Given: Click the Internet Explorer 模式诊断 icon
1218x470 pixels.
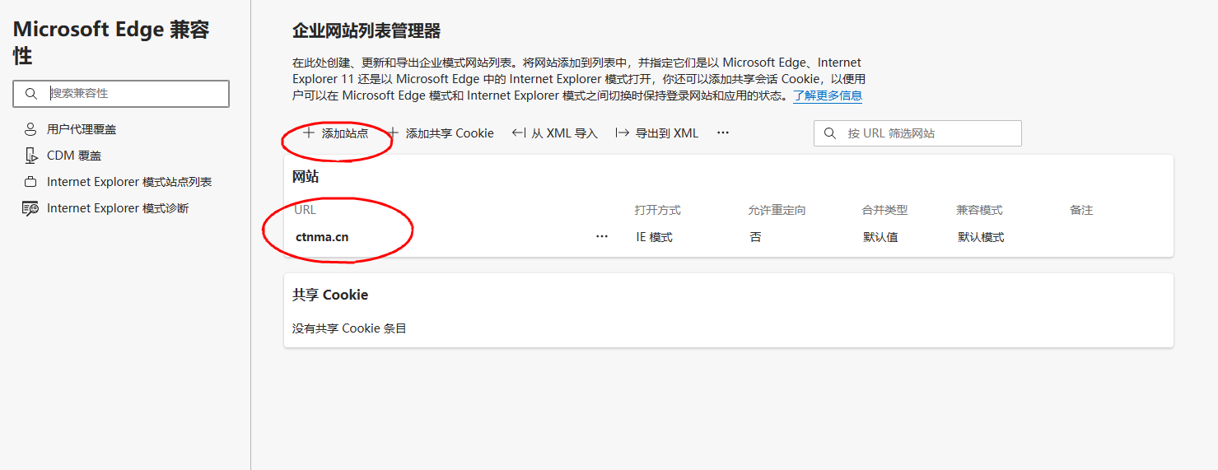Looking at the screenshot, I should click(30, 208).
